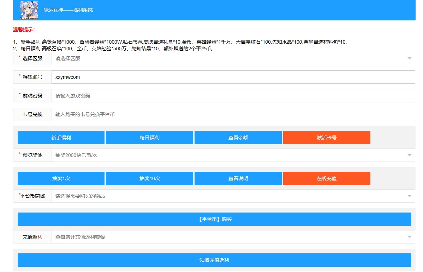Click the 平台币商城 field label

coord(32,196)
